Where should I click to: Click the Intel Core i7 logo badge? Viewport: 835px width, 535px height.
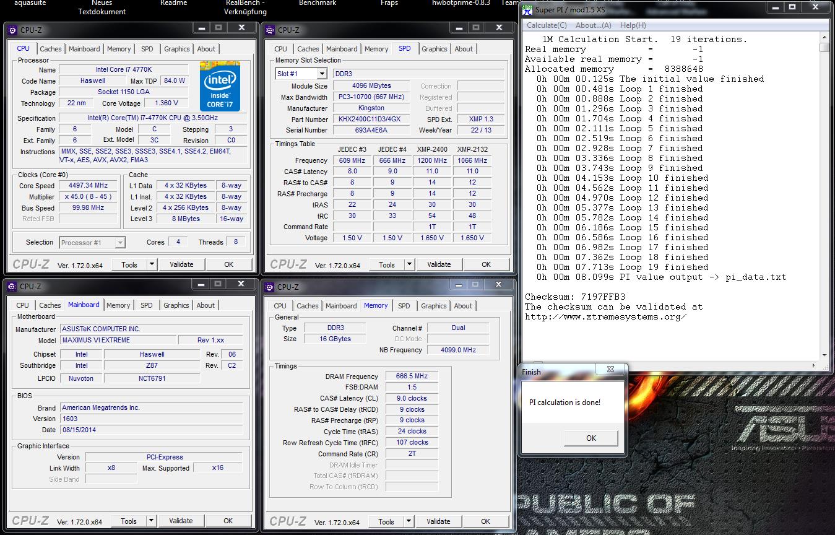point(220,86)
